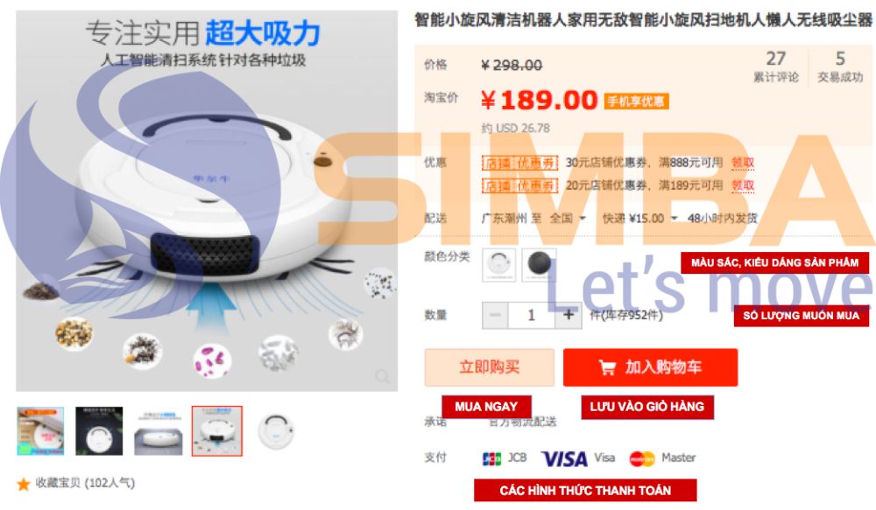Click the 加入购物车 add to cart button
Image resolution: width=876 pixels, height=510 pixels.
(x=650, y=367)
